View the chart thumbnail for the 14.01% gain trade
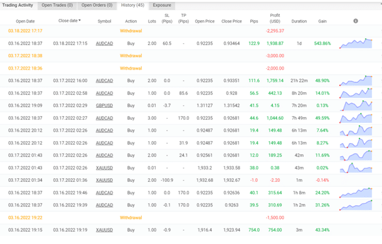Image resolution: width=382 pixels, height=244 pixels. [356, 93]
